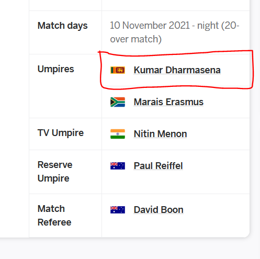Image resolution: width=260 pixels, height=259 pixels.
Task: Click empty cell above Match days
Action: click(65, 5)
